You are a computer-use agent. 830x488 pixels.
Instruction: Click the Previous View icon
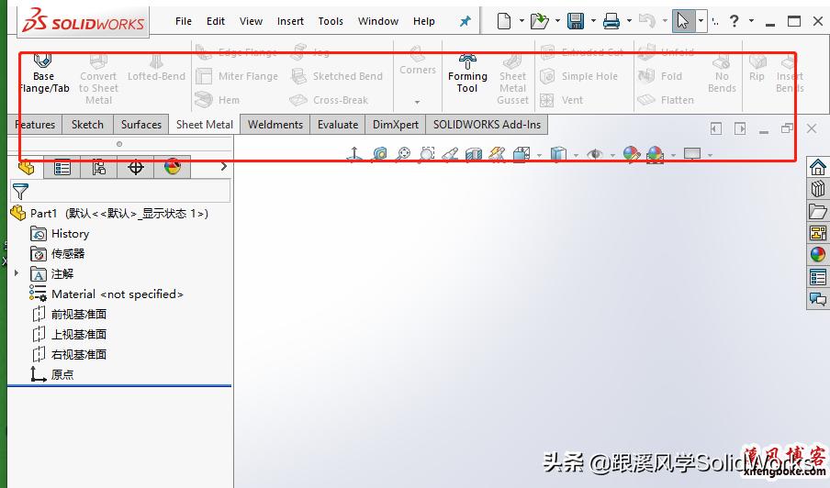pyautogui.click(x=449, y=154)
